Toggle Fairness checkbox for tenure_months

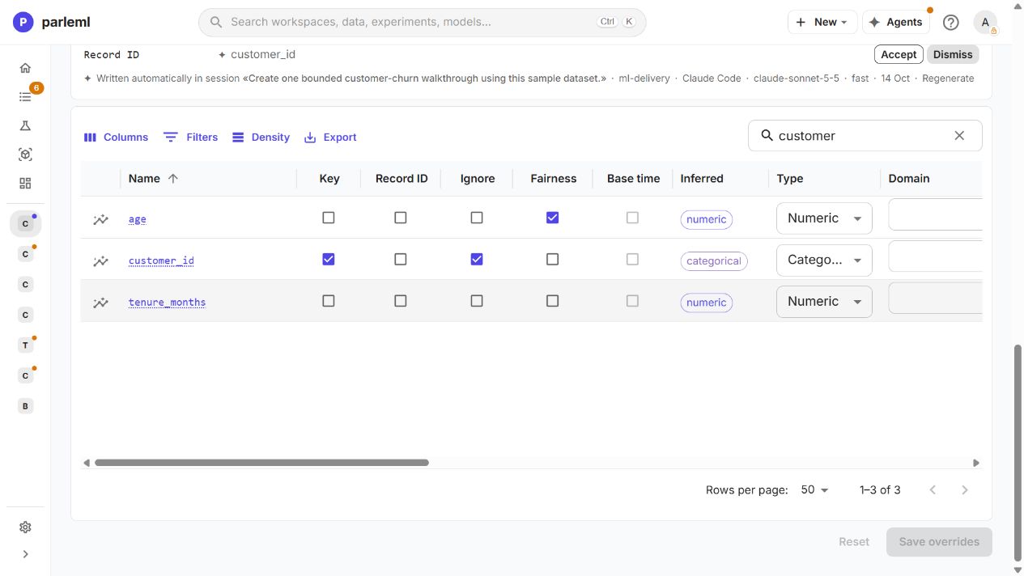coord(552,300)
